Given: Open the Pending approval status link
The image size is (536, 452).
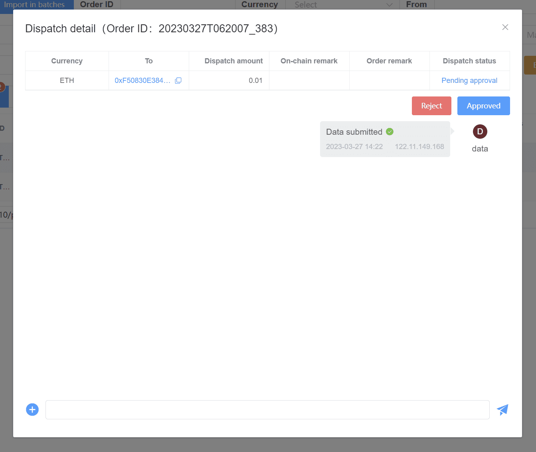Looking at the screenshot, I should [469, 80].
